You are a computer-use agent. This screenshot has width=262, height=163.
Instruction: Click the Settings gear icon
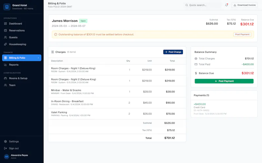(x=6, y=141)
